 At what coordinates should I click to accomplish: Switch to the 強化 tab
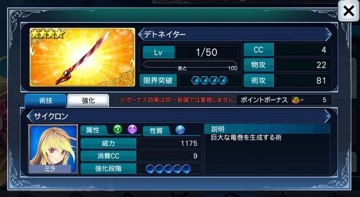(88, 101)
